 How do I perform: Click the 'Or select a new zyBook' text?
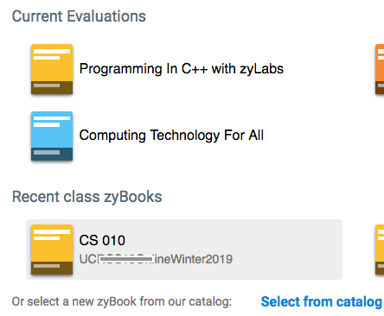122,301
